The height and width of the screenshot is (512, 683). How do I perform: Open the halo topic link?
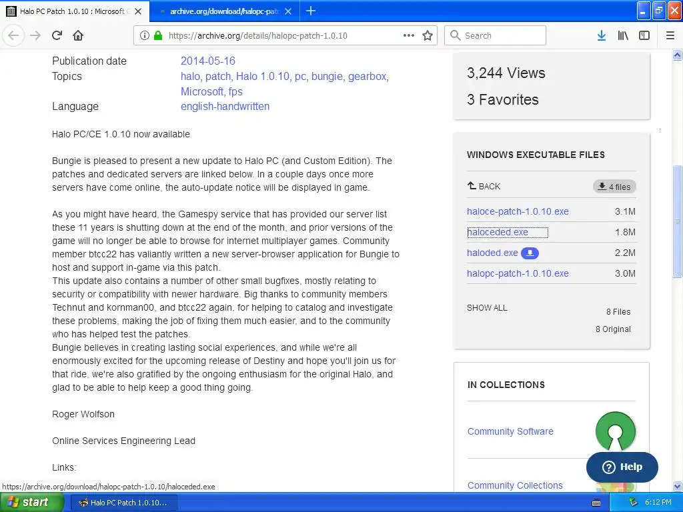[x=190, y=76]
